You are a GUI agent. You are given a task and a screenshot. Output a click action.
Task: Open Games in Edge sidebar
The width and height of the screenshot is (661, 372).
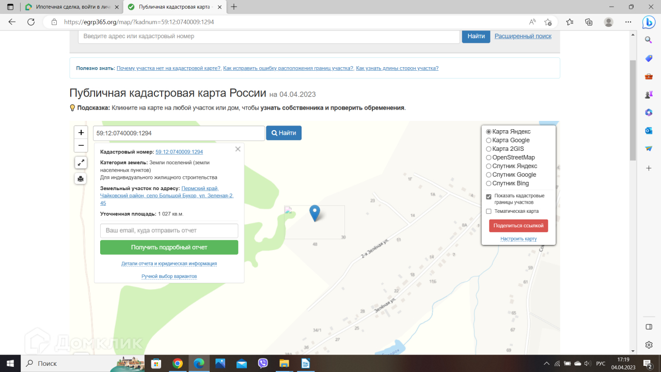coord(649,95)
